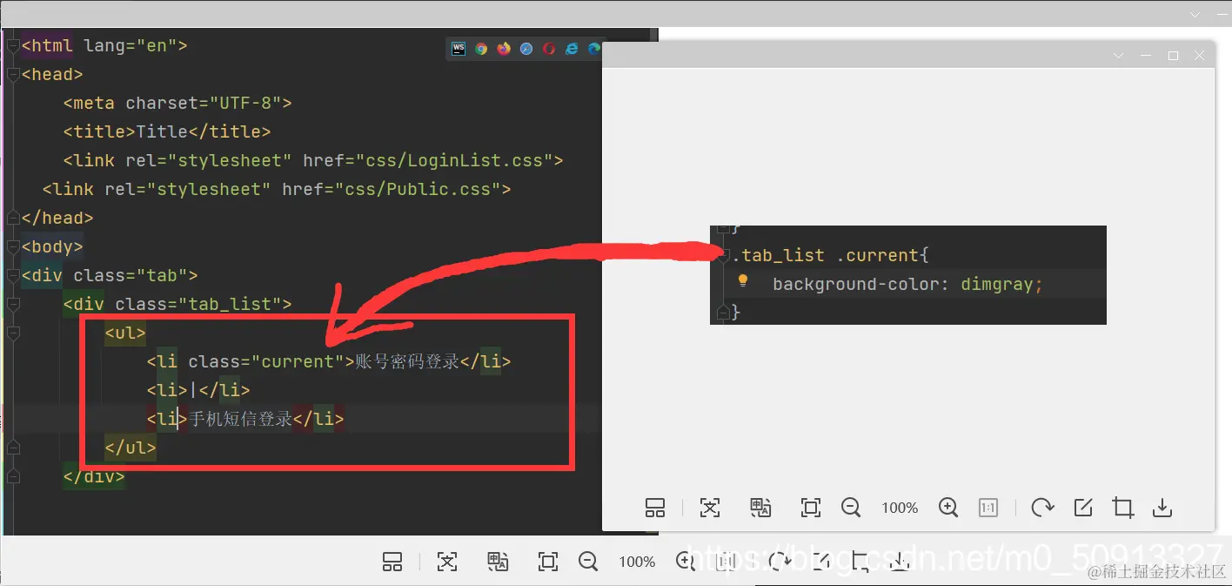The height and width of the screenshot is (586, 1232).
Task: Open front viewer window chevron dropdown
Action: pyautogui.click(x=1119, y=56)
